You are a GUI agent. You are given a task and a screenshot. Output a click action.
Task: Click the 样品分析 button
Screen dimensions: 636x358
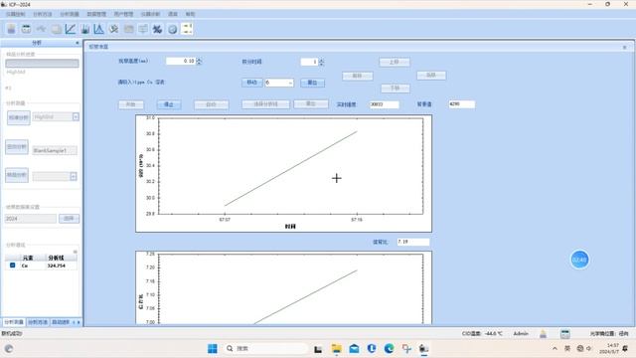[x=17, y=175]
